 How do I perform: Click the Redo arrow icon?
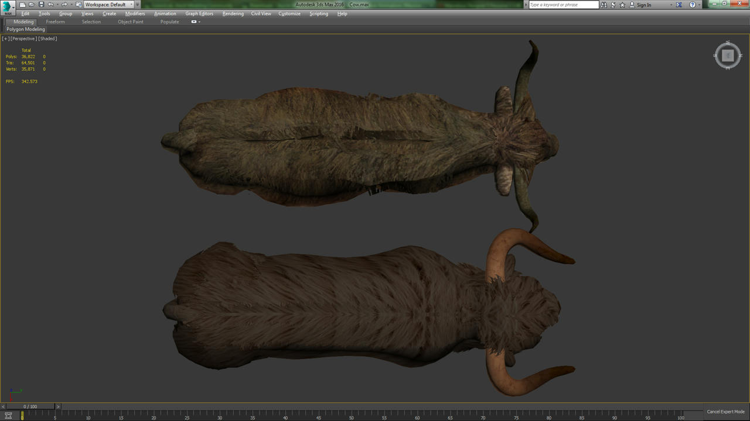pos(64,5)
